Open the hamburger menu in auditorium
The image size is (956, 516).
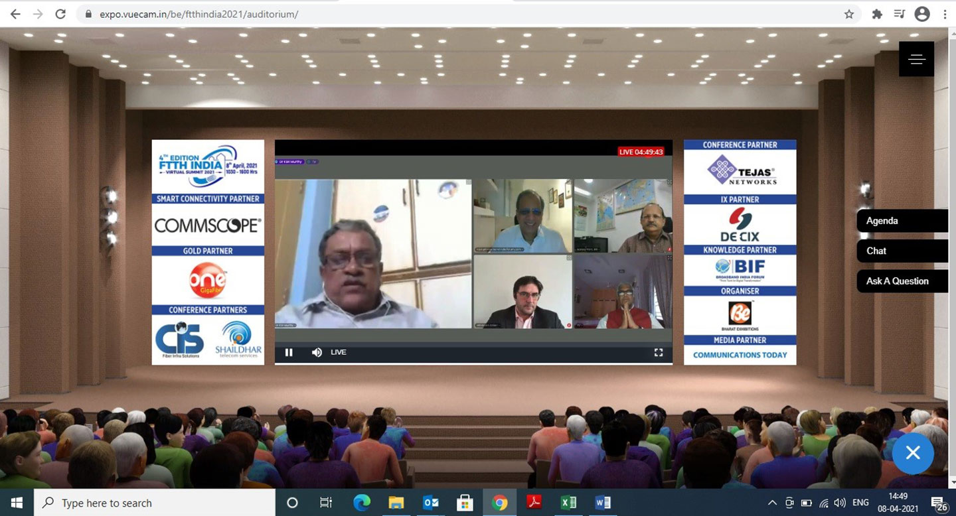[x=917, y=59]
